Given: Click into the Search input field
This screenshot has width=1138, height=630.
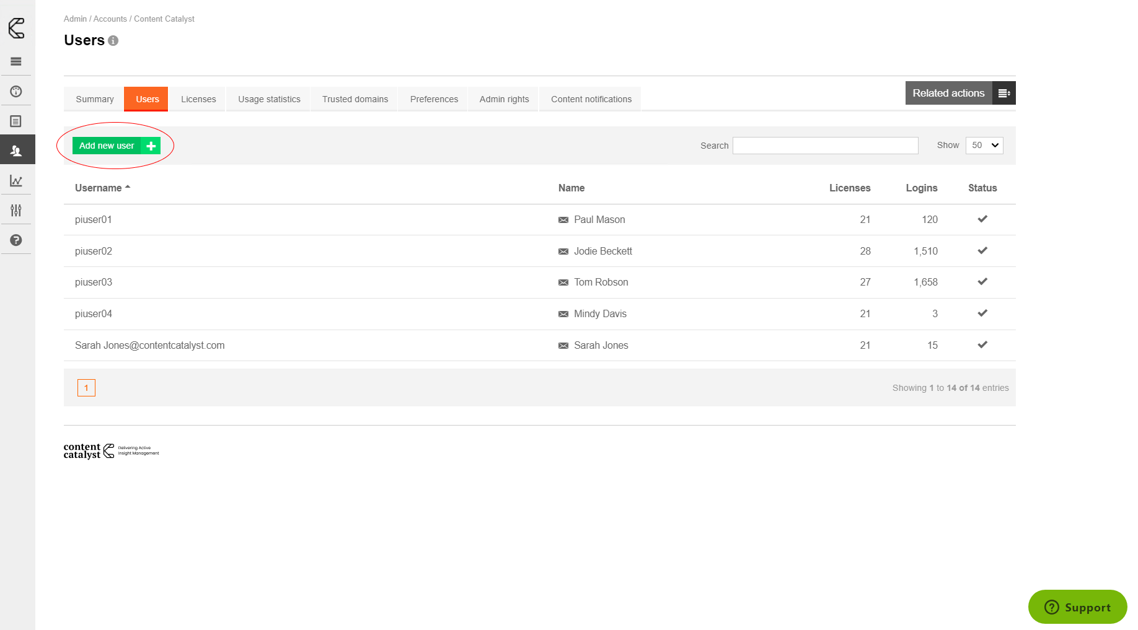Looking at the screenshot, I should 825,146.
